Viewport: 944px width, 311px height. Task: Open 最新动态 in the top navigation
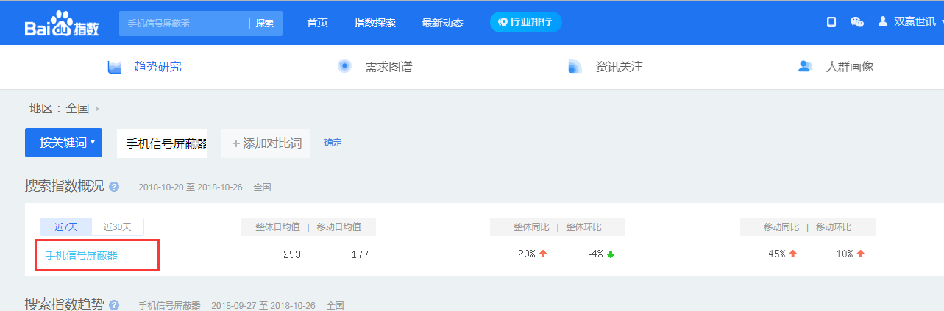(x=442, y=23)
